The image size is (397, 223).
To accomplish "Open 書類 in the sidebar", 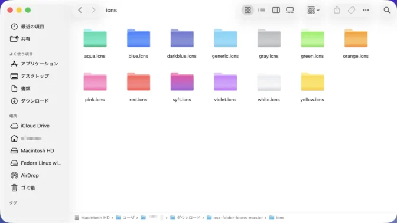I will (x=20, y=88).
